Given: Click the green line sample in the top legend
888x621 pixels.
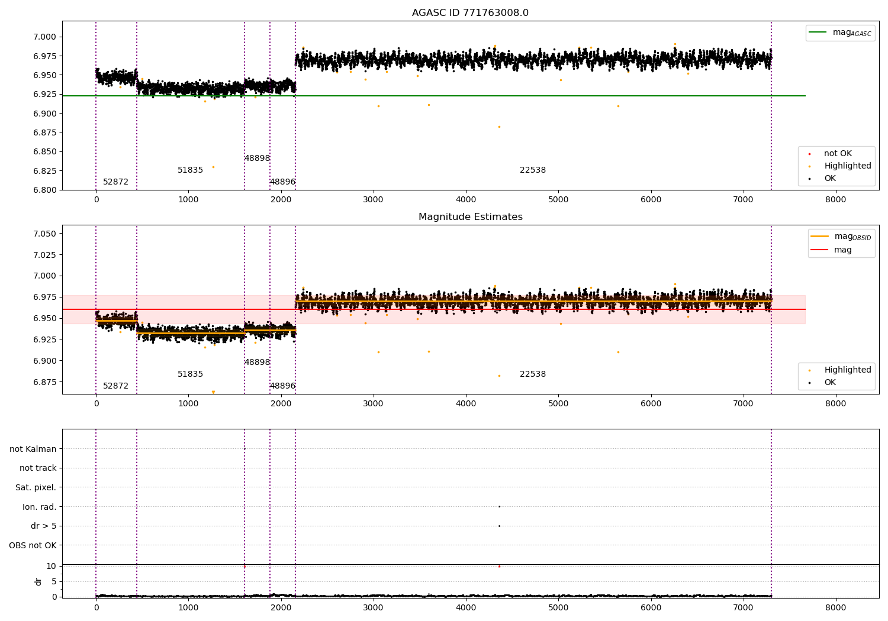Looking at the screenshot, I should click(818, 33).
